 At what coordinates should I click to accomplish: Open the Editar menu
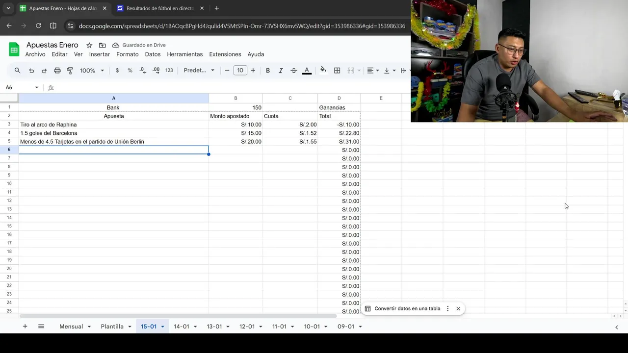59,54
